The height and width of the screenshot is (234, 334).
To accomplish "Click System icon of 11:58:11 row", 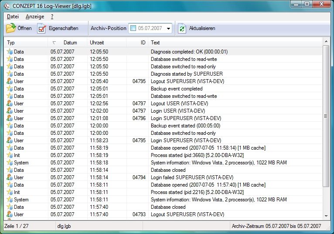I will click(x=10, y=200).
